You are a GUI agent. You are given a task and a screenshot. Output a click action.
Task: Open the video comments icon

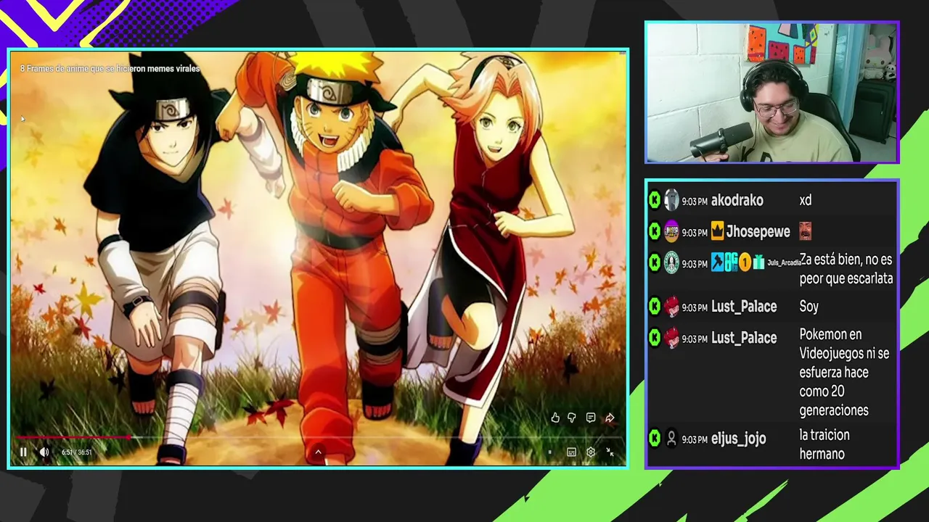coord(591,418)
